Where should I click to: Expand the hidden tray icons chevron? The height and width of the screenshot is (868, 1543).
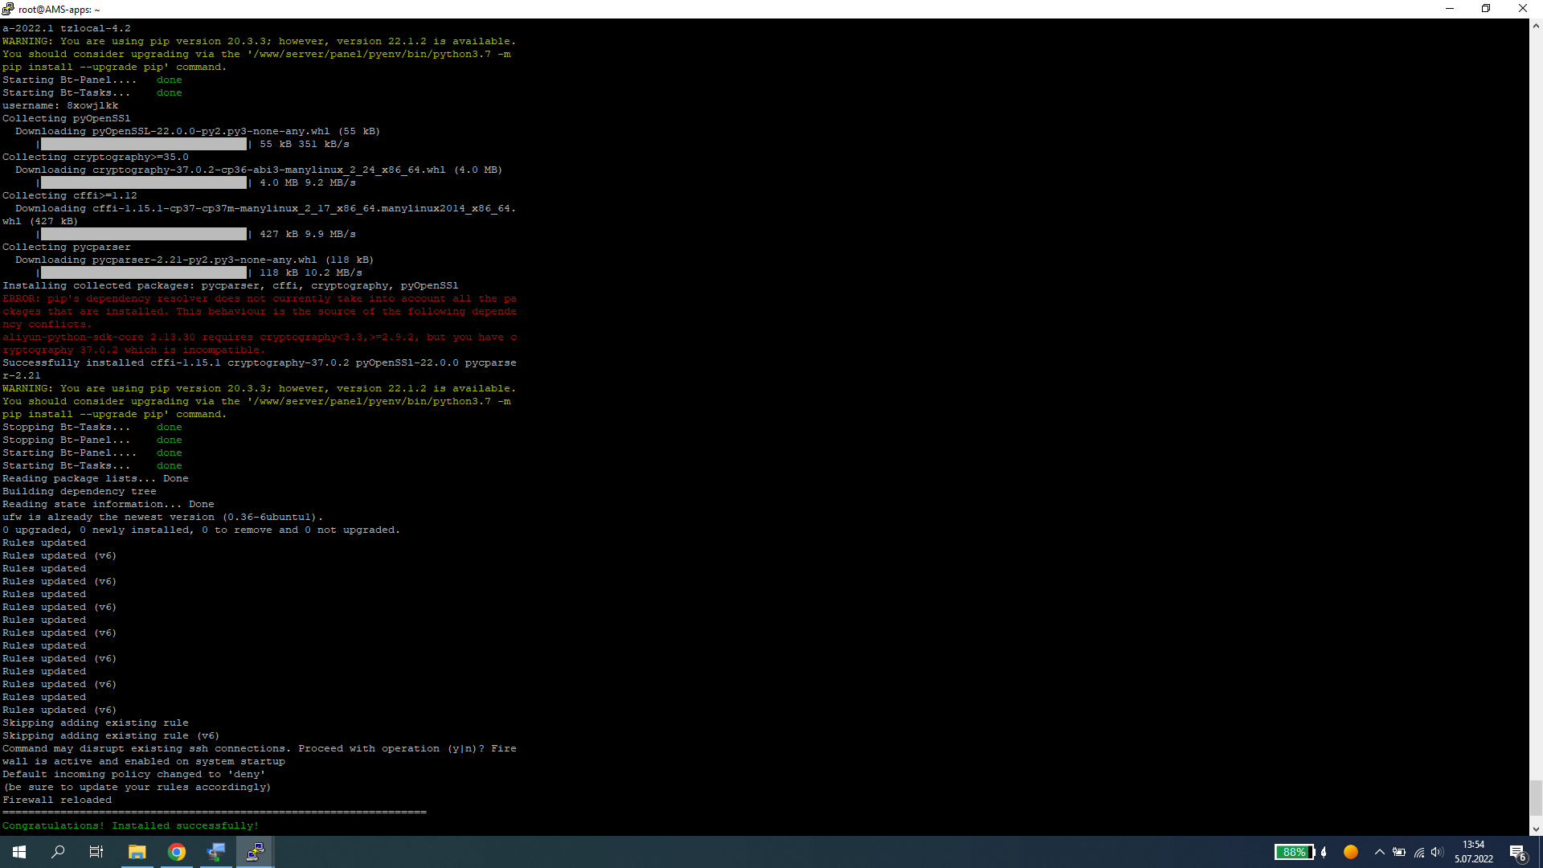coord(1380,852)
